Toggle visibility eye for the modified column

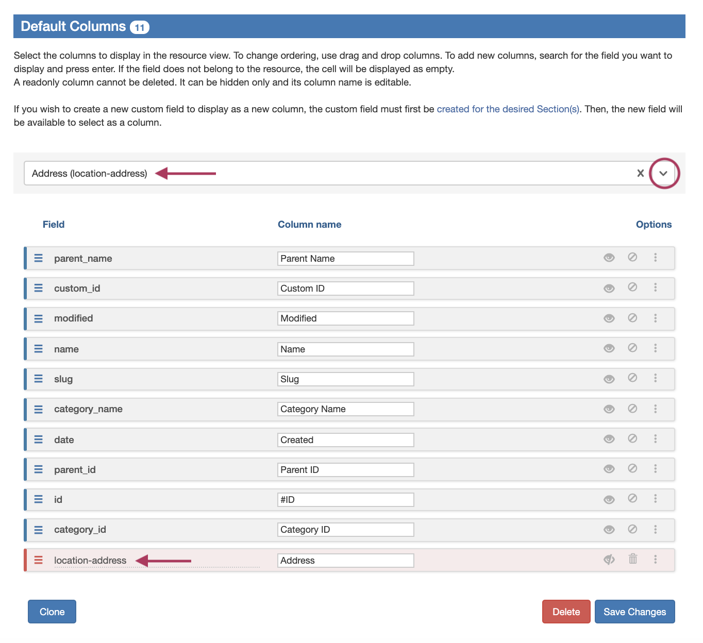click(x=609, y=318)
